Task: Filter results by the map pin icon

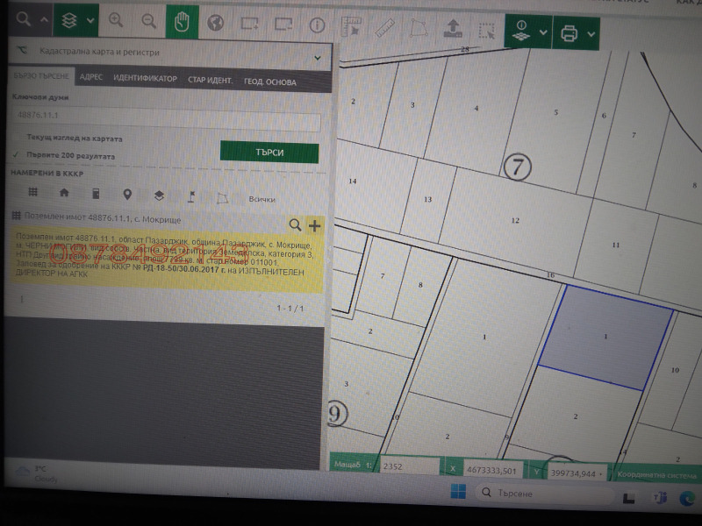Action: pyautogui.click(x=127, y=195)
